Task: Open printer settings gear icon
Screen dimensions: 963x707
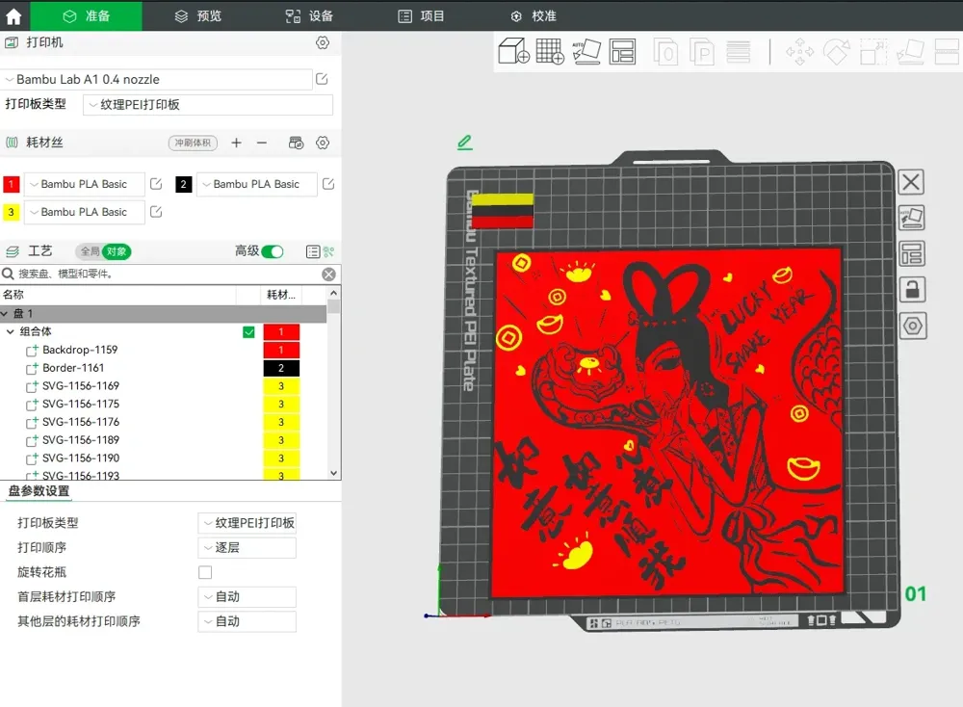Action: point(323,42)
